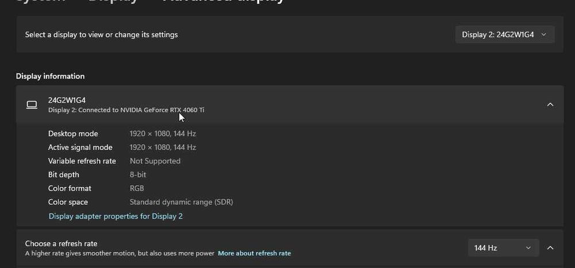Open Display adapter properties for Display 2
The image size is (575, 268).
pos(116,216)
